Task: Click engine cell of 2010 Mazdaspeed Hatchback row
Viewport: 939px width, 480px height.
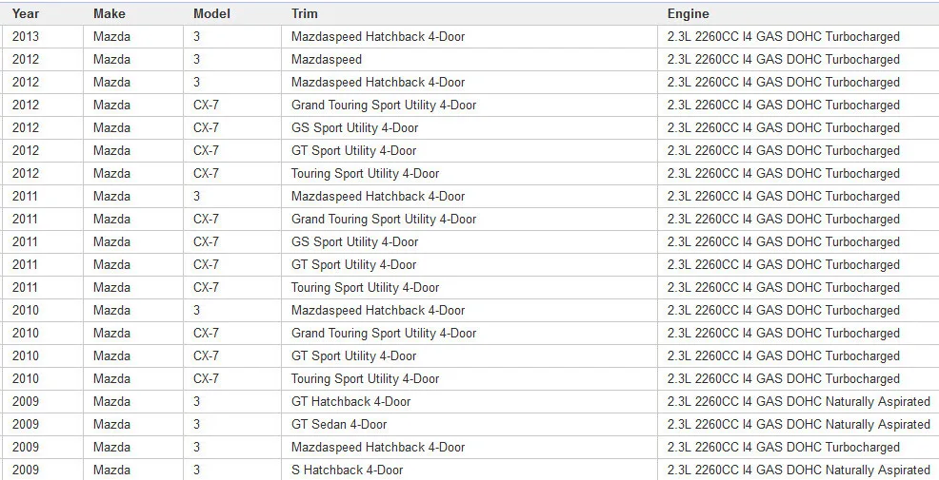Action: point(798,310)
